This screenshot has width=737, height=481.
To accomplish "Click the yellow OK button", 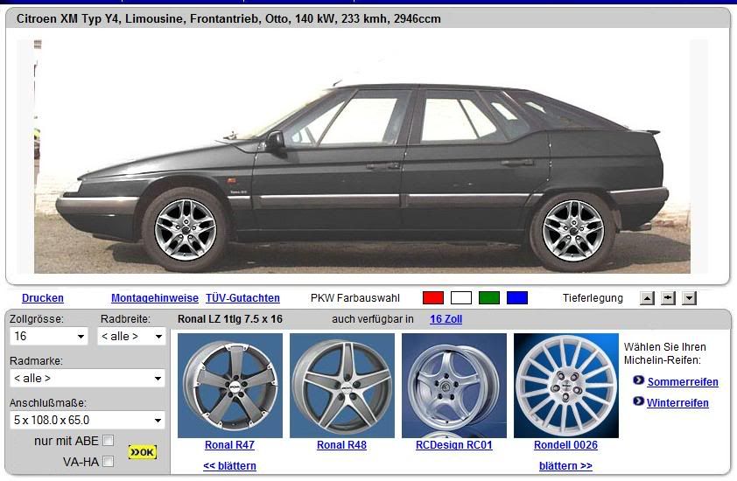I will [x=143, y=452].
